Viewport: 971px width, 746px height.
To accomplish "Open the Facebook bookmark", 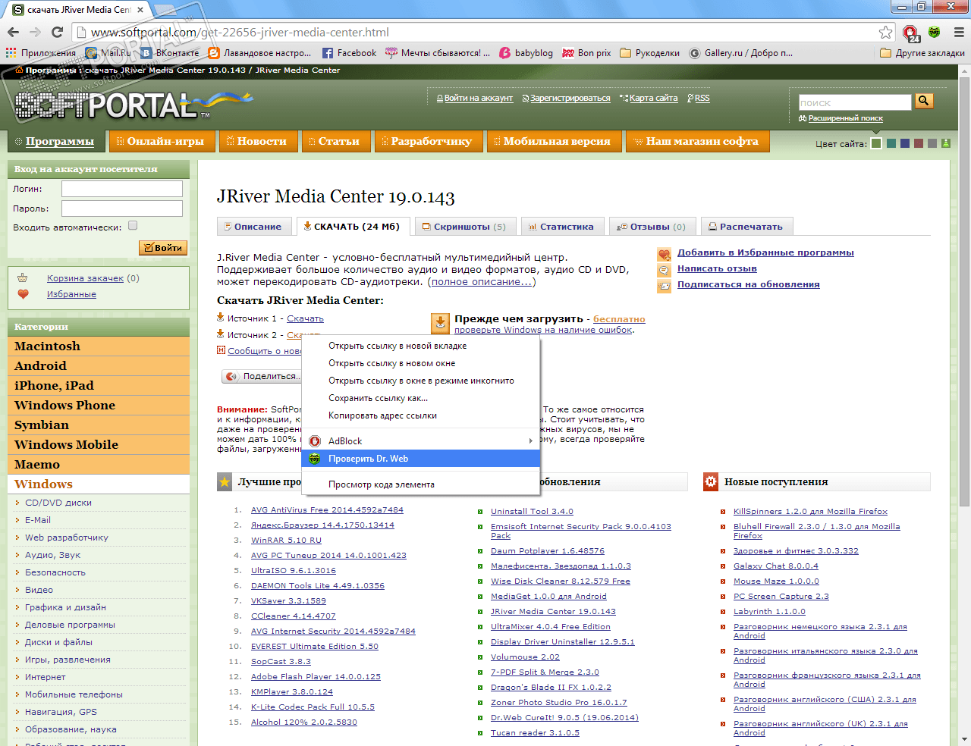I will click(x=349, y=53).
